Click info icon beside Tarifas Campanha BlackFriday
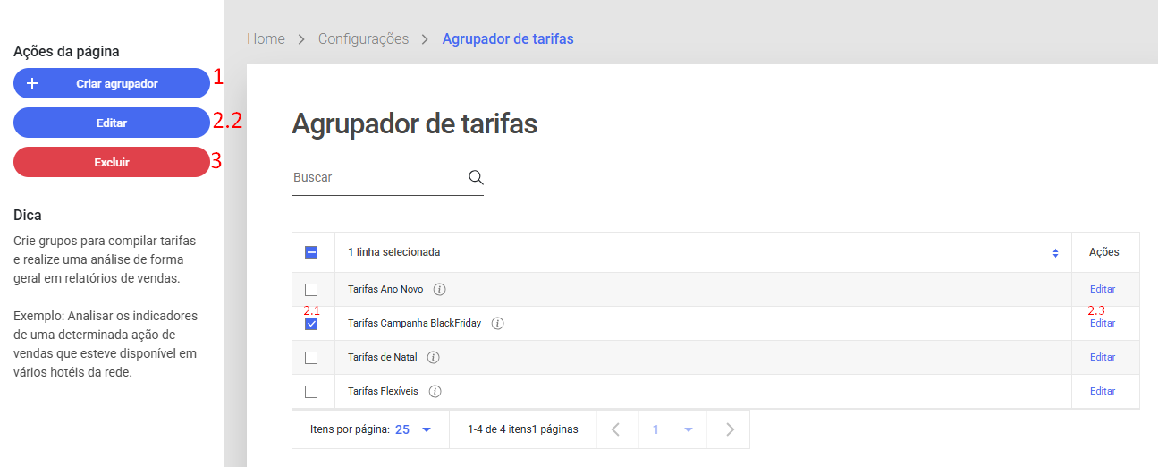Screen dimensions: 1158x467 (498, 324)
